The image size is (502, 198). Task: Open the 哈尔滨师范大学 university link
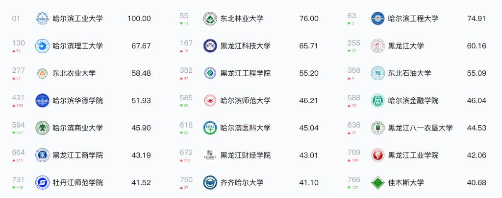[x=246, y=101]
